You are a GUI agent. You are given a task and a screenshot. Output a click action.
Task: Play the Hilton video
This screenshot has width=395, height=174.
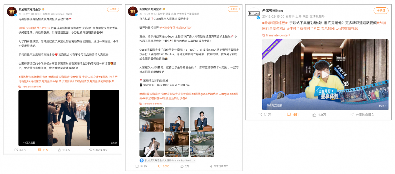tap(325, 75)
